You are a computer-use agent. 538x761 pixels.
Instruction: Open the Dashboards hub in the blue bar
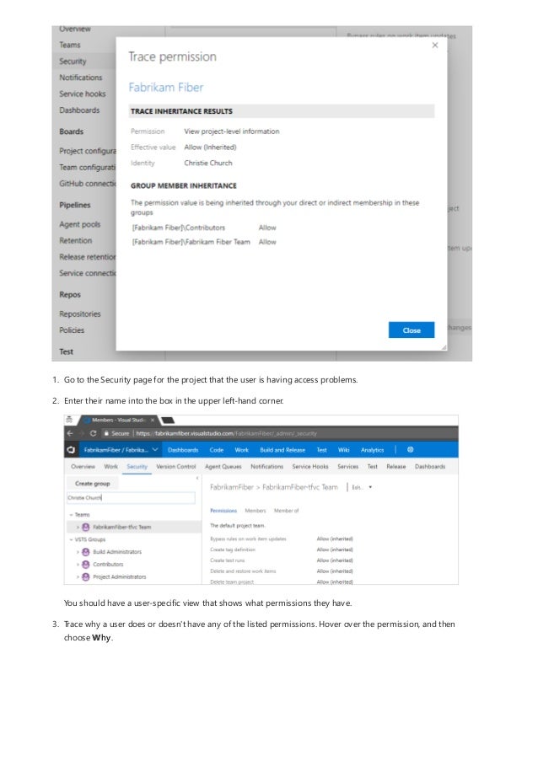(x=183, y=450)
